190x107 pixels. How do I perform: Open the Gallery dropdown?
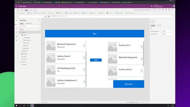click(60, 13)
